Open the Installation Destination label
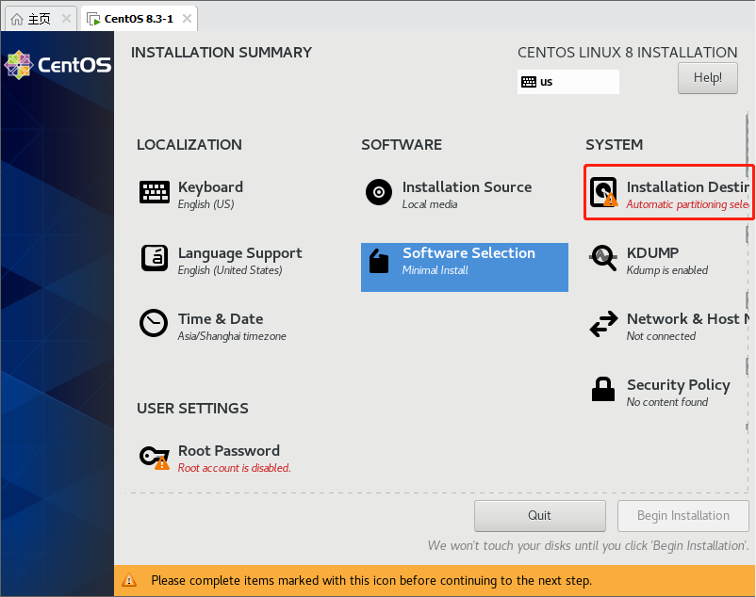This screenshot has height=597, width=756. tap(688, 186)
